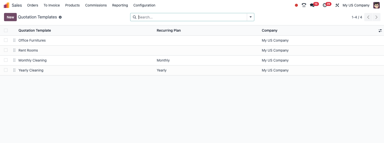
Task: Open the user avatar menu
Action: 376,5
